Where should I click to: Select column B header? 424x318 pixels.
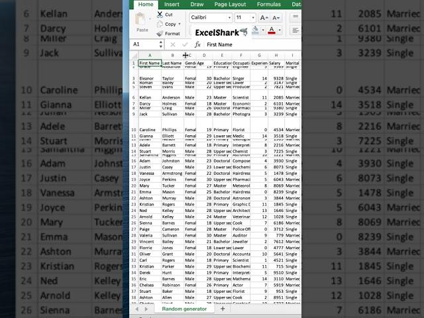click(x=172, y=56)
